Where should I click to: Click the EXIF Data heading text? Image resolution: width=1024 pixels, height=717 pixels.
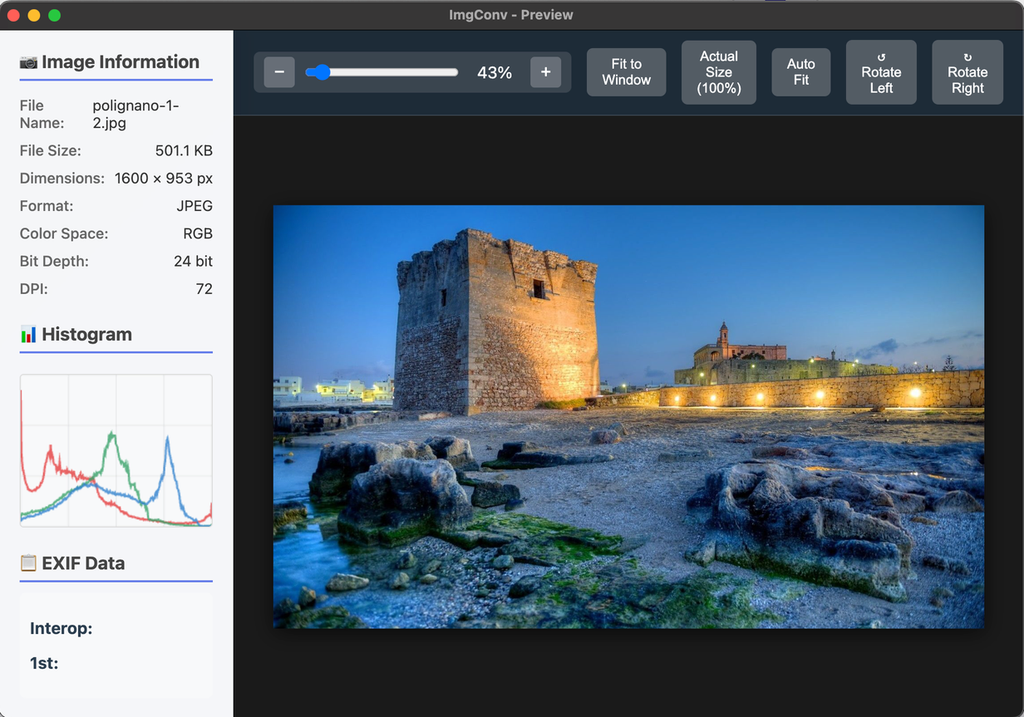point(83,563)
